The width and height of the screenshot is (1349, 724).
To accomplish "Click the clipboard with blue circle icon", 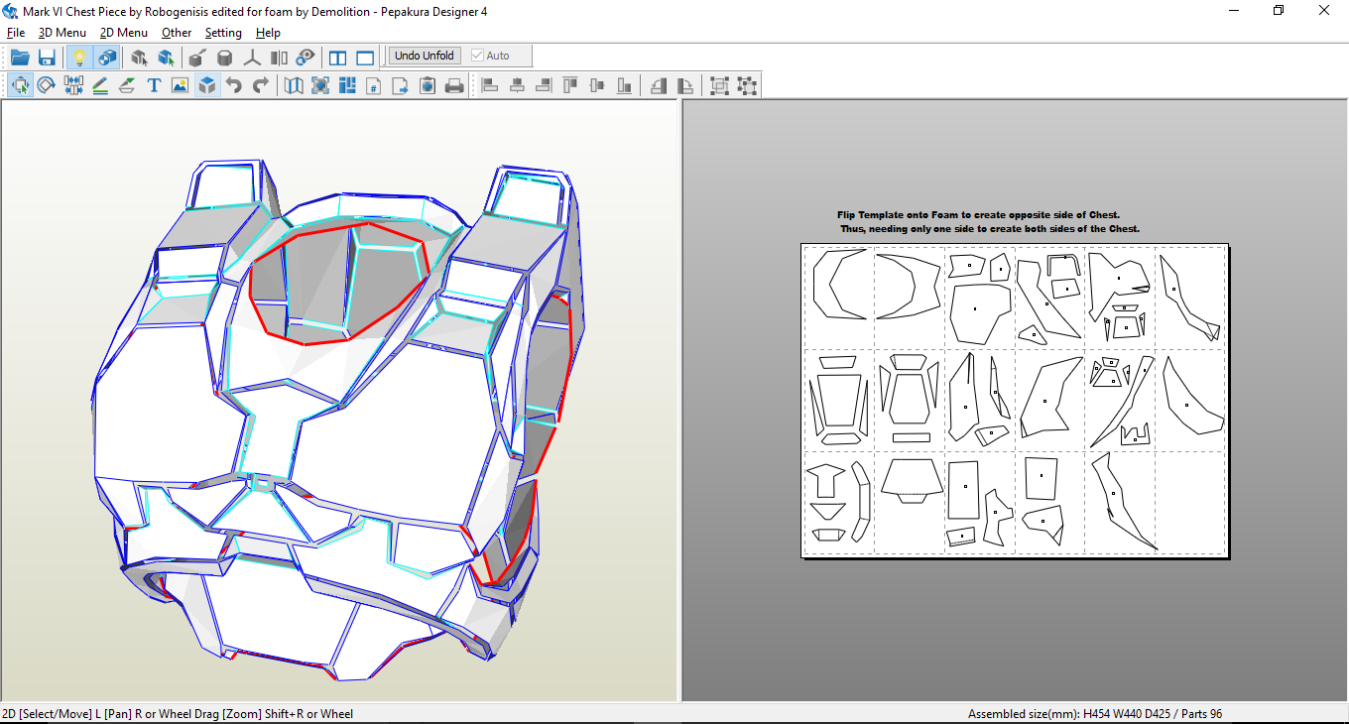I will click(428, 85).
